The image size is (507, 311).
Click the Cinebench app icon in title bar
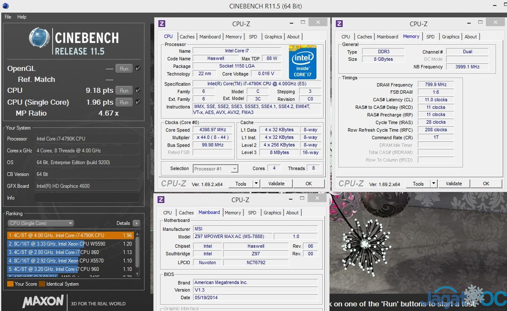[5, 6]
